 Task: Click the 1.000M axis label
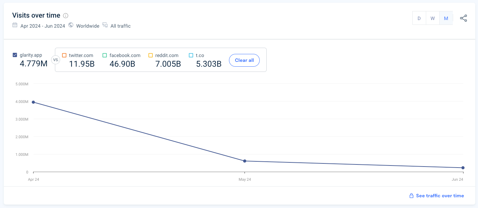(22, 154)
